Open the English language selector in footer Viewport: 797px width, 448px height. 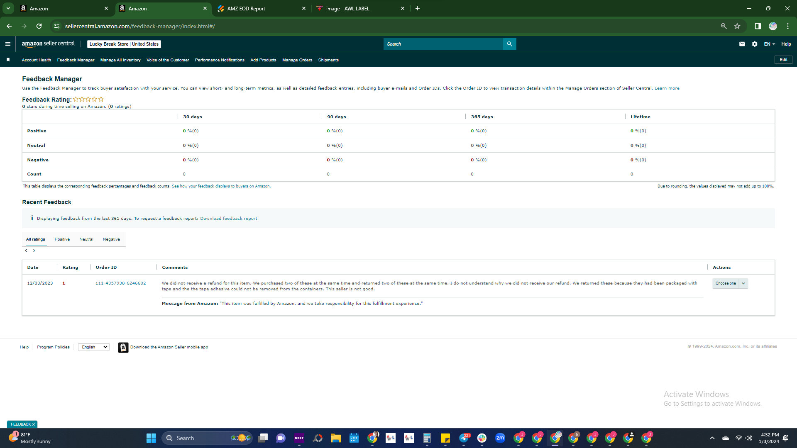(94, 347)
